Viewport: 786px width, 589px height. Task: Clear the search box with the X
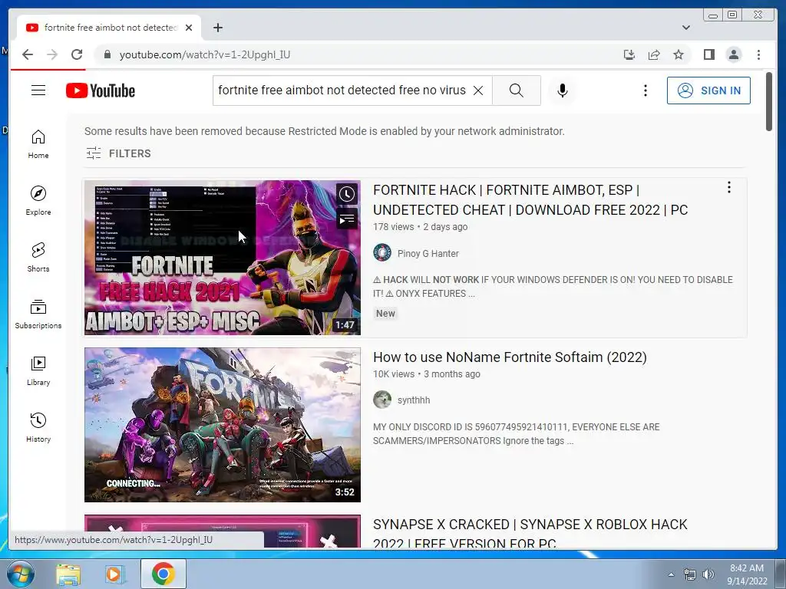[x=478, y=90]
